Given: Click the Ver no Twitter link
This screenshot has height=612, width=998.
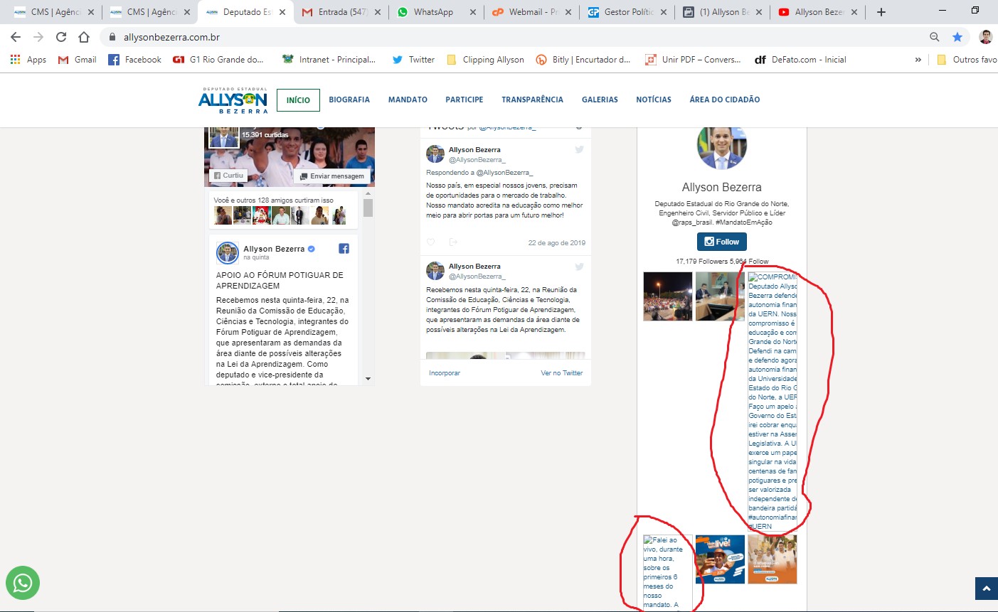Looking at the screenshot, I should coord(562,373).
